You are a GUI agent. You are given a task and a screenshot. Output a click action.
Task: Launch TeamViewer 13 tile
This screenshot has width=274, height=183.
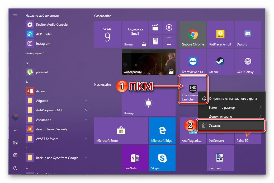(x=193, y=62)
